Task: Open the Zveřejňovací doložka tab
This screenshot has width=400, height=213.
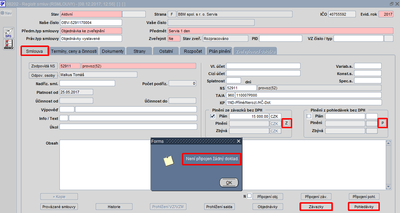Action: coord(255,51)
